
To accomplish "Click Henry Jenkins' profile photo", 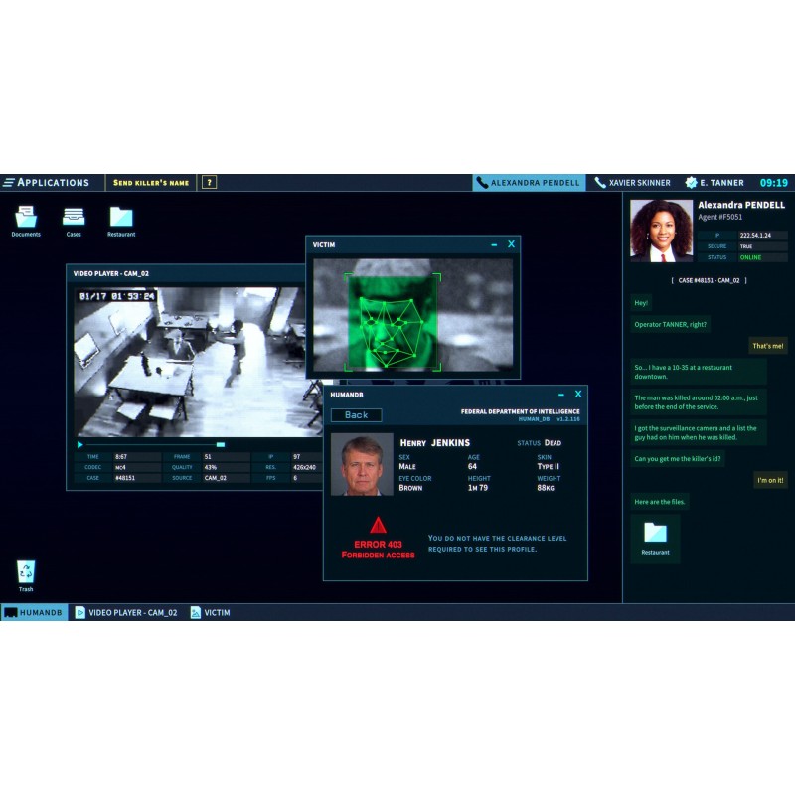I will point(361,464).
